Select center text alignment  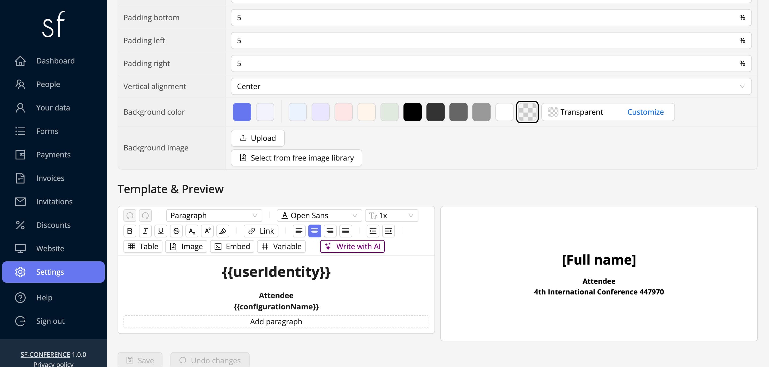click(x=315, y=231)
